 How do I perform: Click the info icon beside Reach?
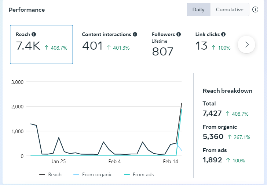34,34
